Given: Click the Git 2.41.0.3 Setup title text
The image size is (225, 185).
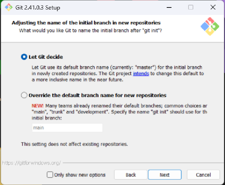Looking at the screenshot, I should click(38, 7).
